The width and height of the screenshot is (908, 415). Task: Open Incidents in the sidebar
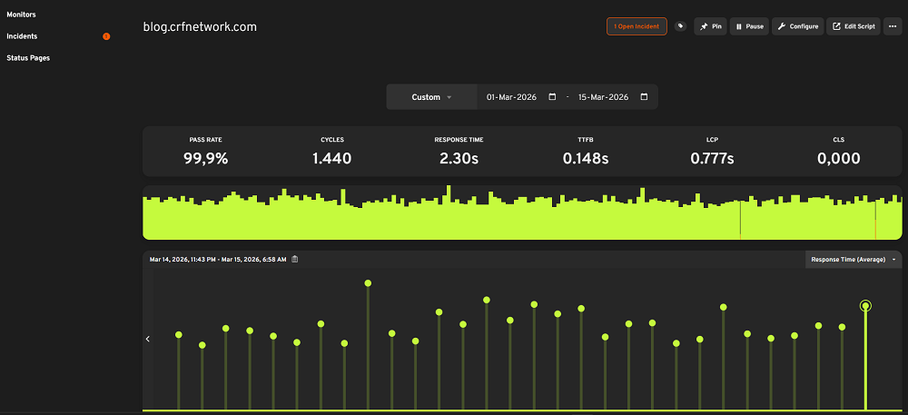point(22,36)
